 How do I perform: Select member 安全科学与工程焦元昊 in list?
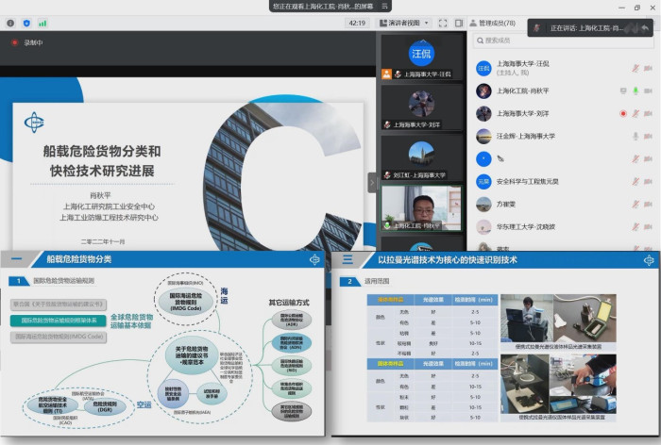point(527,181)
